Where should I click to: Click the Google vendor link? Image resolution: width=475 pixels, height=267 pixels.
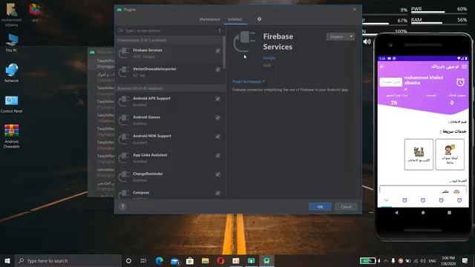tap(269, 58)
